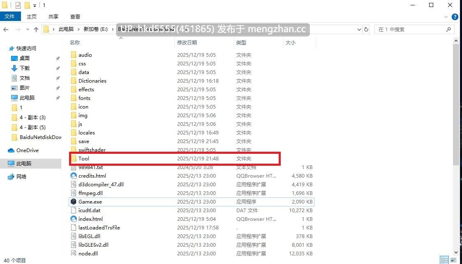Select the file name libGLESv2.dll

coord(93,245)
